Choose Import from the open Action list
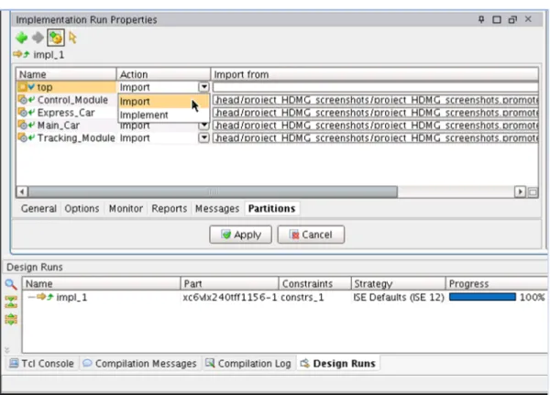Image resolution: width=550 pixels, height=395 pixels. click(164, 102)
